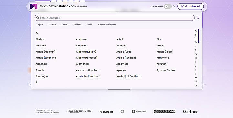233x118 pixels.
Task: Click the SourceForge logo
Action: tap(165, 111)
